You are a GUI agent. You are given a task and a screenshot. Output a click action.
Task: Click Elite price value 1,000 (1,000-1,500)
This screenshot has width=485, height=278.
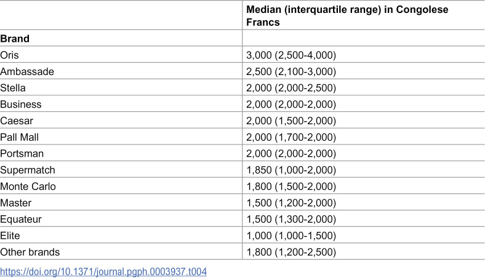pyautogui.click(x=291, y=236)
